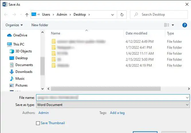The height and width of the screenshot is (133, 191).
Task: Open recent locations dropdown arrow
Action: tap(21, 15)
